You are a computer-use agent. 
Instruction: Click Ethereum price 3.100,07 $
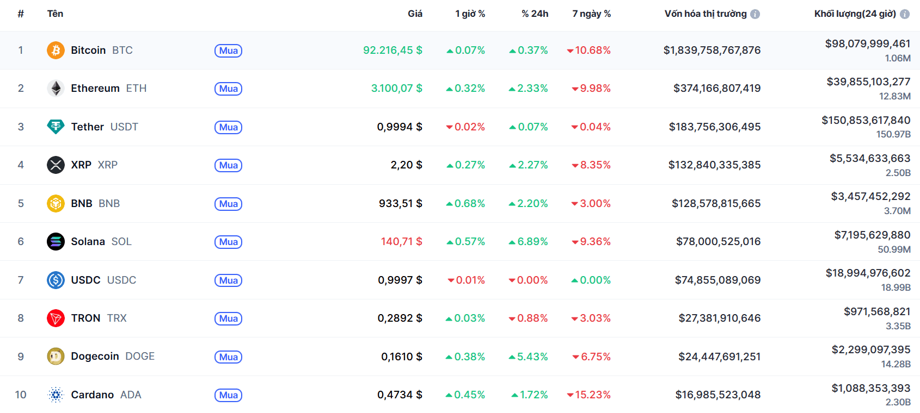coord(397,88)
